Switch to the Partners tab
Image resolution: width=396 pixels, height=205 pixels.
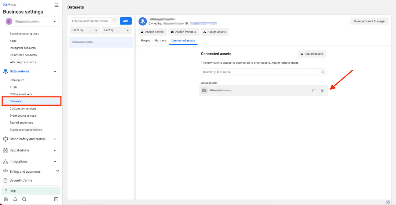point(161,40)
